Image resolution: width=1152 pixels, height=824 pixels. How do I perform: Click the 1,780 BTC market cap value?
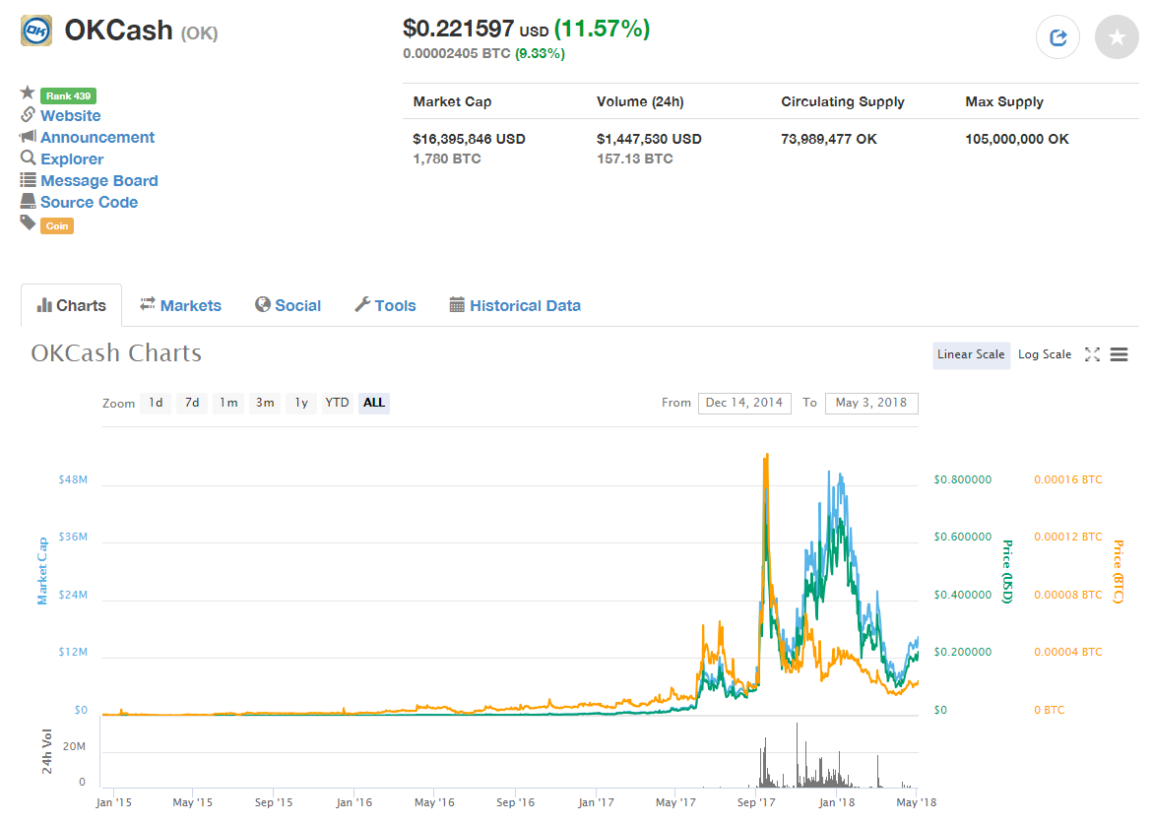click(x=447, y=158)
